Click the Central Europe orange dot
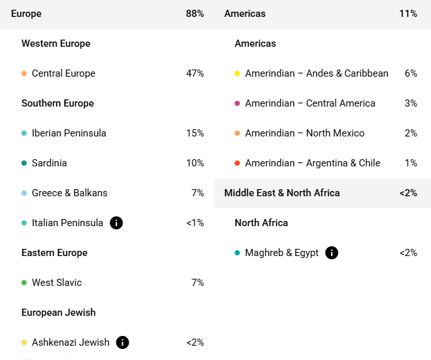Viewport: 431px width, 360px height. [24, 73]
